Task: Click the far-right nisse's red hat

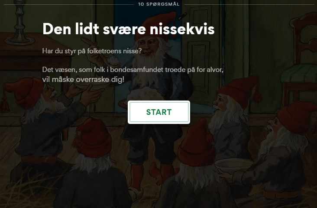Action: [x=297, y=117]
